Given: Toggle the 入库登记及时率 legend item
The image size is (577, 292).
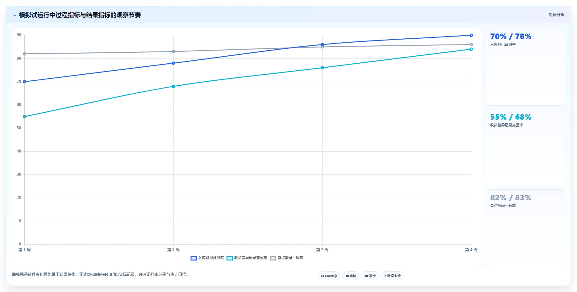Looking at the screenshot, I should (x=207, y=258).
